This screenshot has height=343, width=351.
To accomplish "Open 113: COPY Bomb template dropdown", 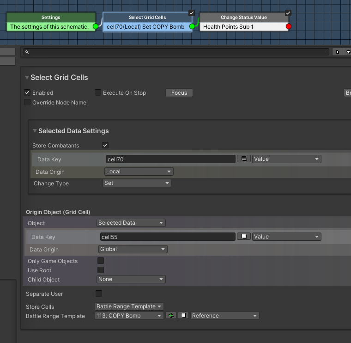I will [x=129, y=316].
